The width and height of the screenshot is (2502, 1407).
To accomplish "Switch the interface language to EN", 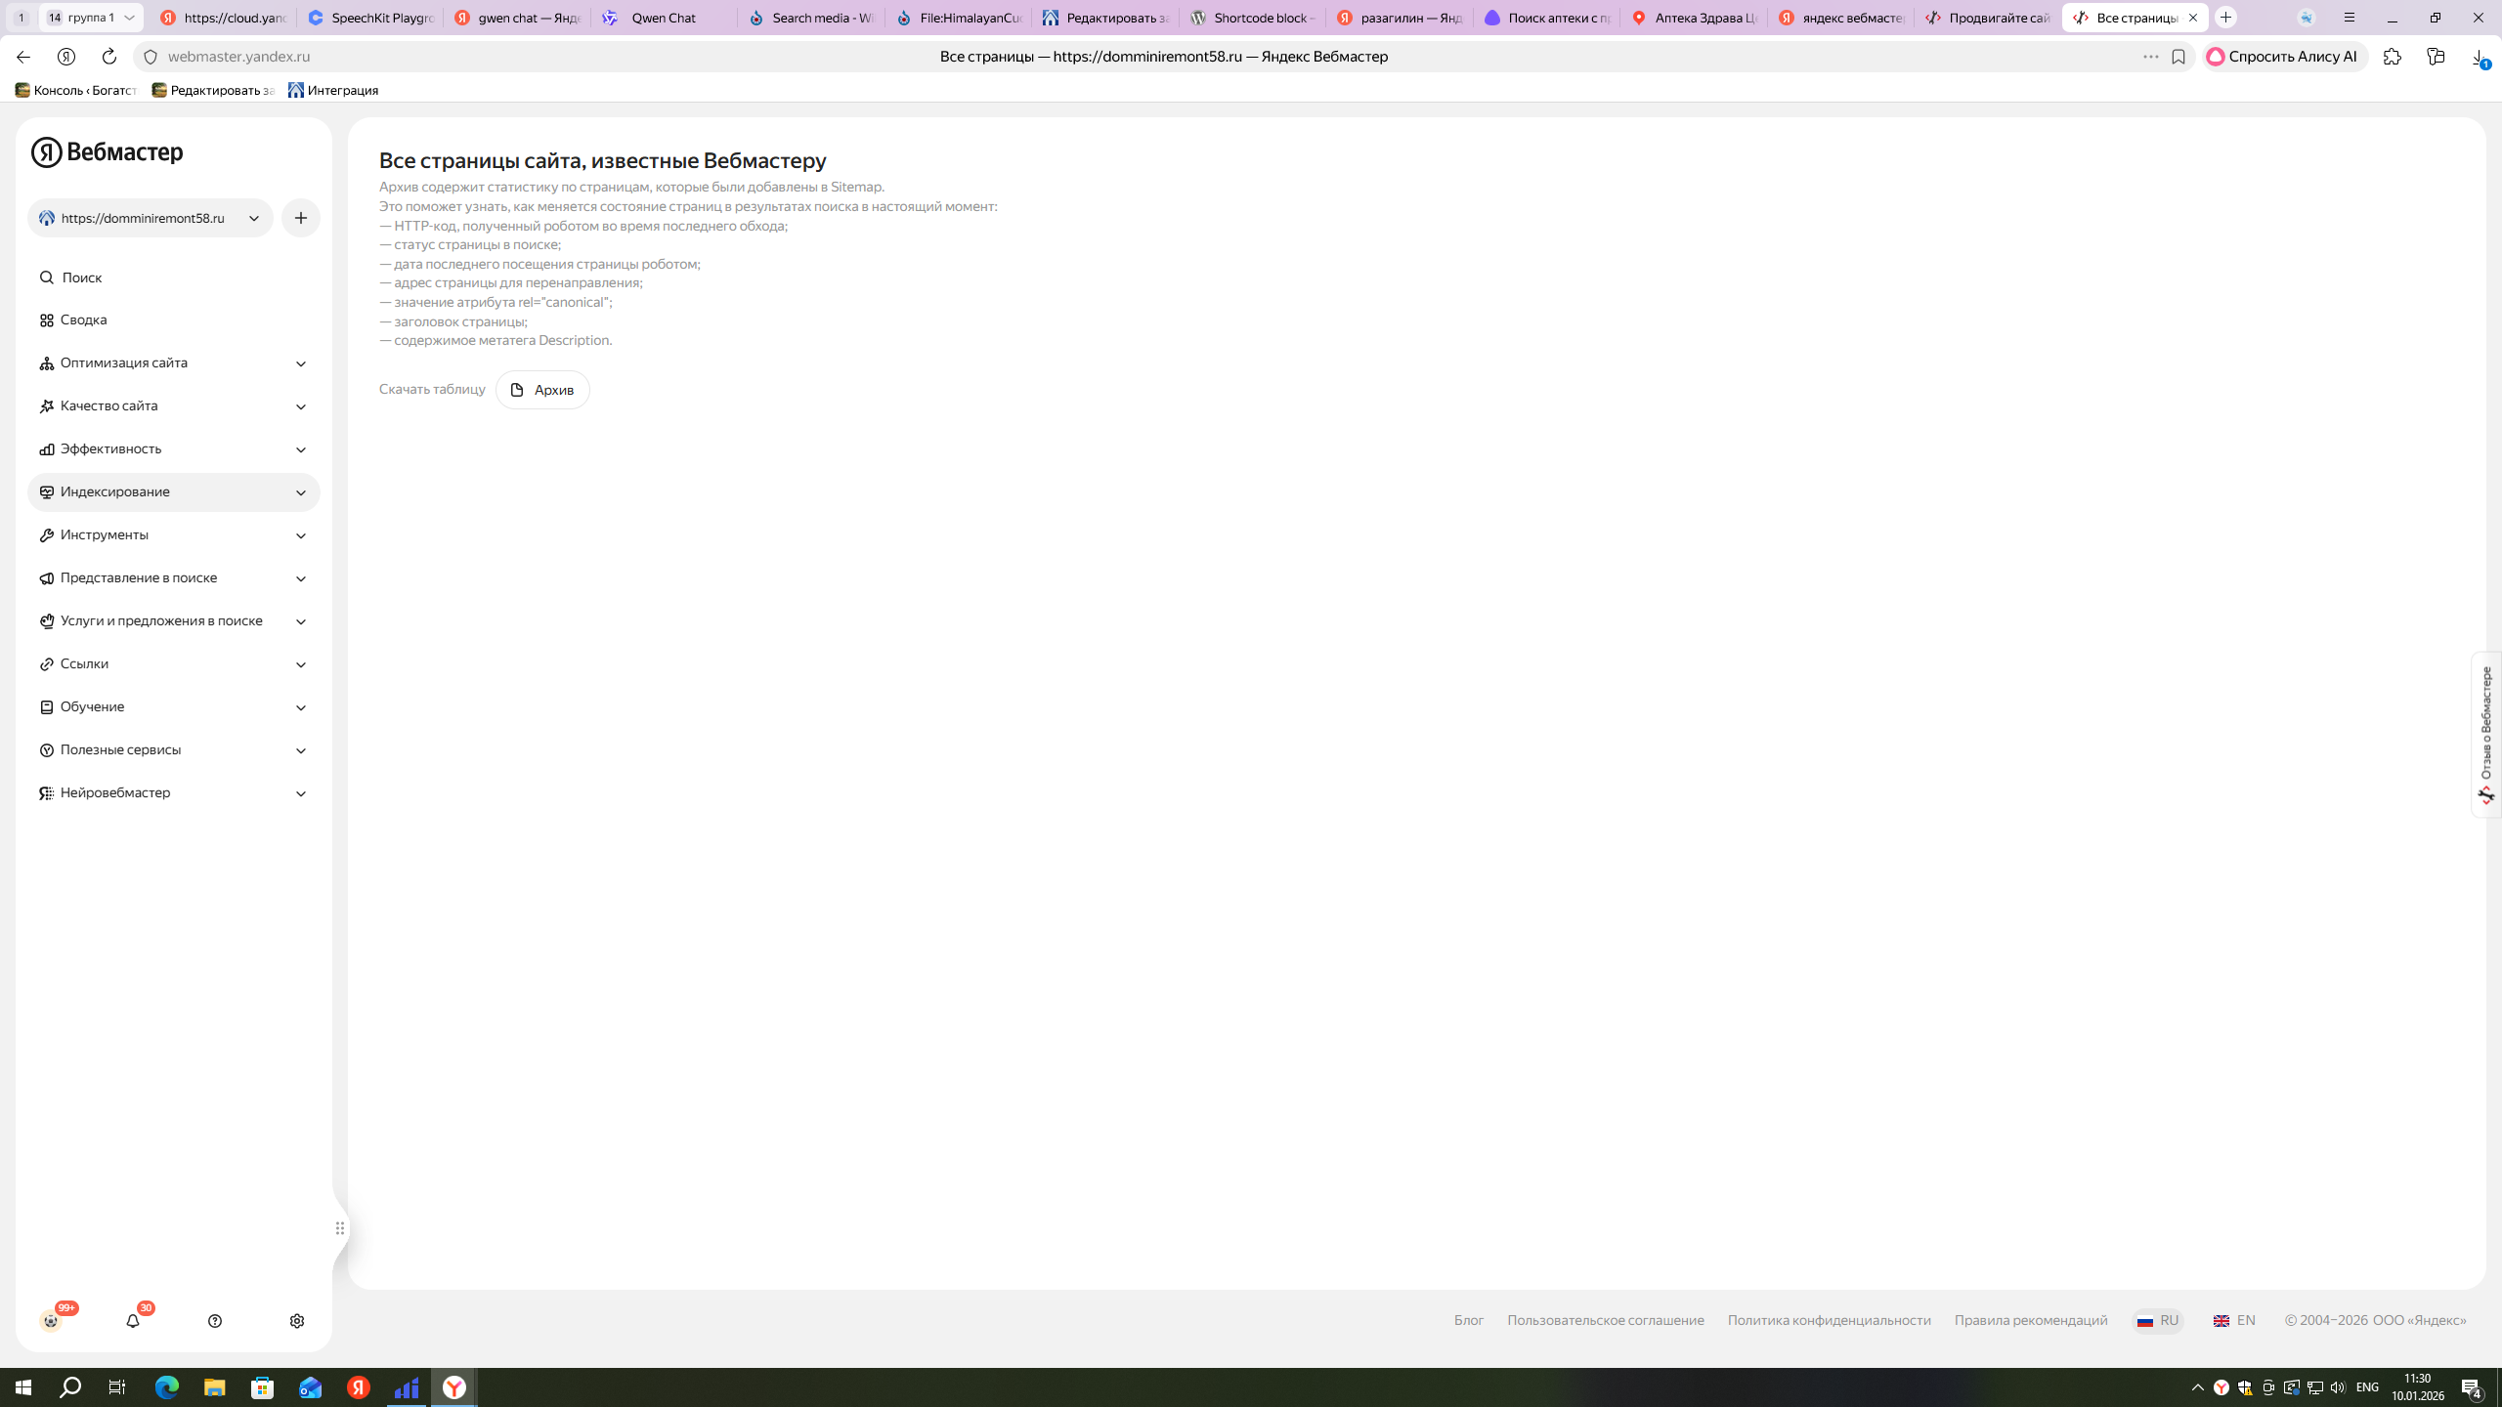I will pyautogui.click(x=2235, y=1320).
